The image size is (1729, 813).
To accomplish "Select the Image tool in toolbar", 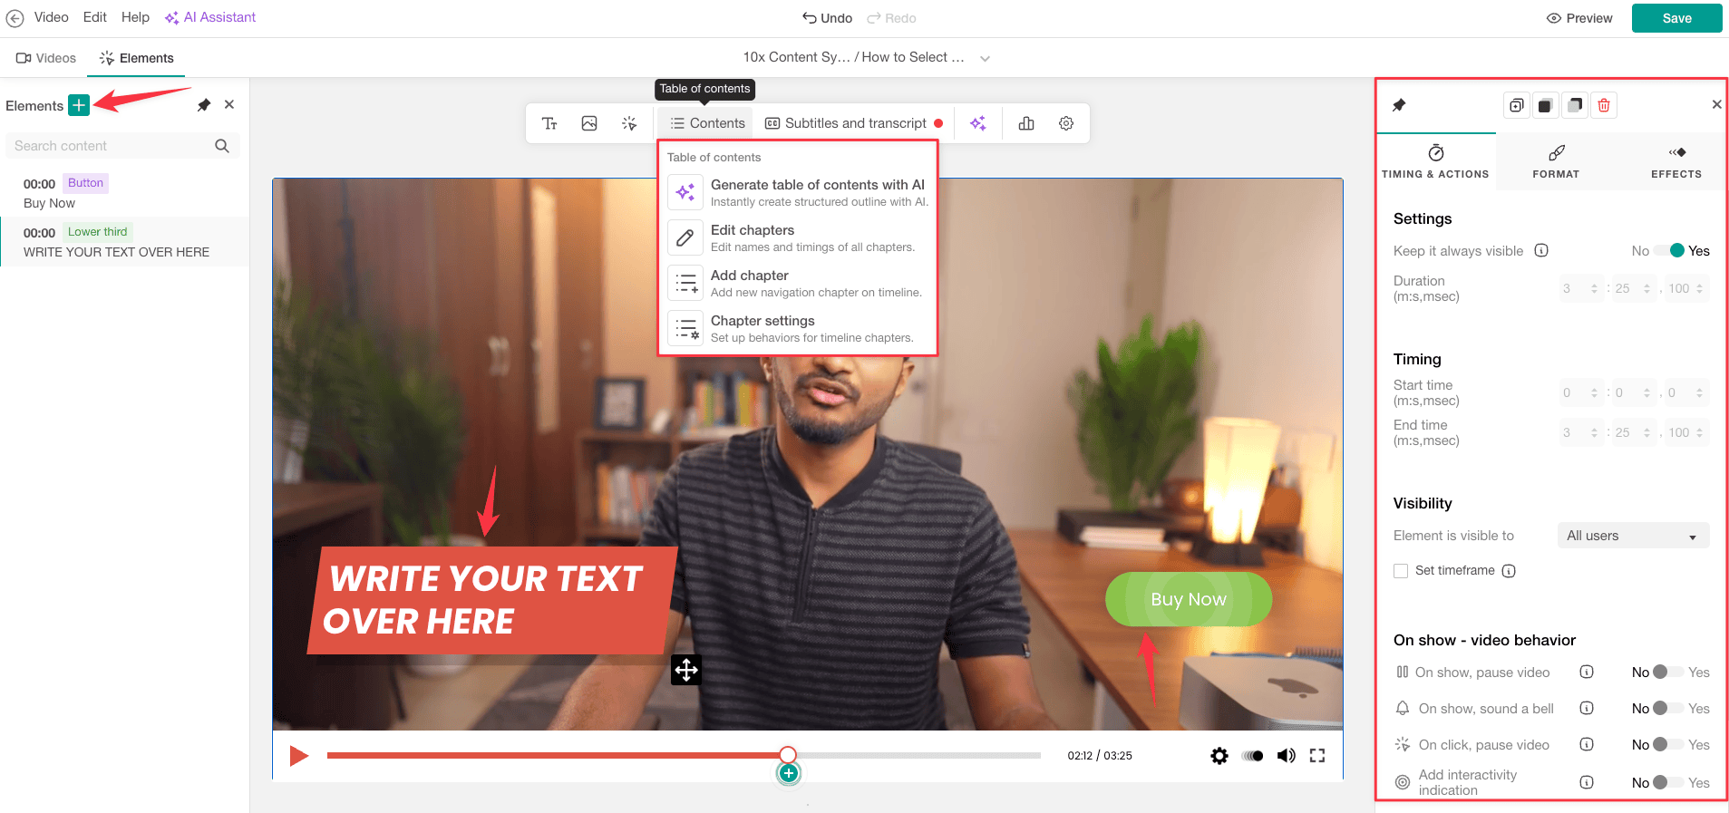I will click(x=589, y=123).
